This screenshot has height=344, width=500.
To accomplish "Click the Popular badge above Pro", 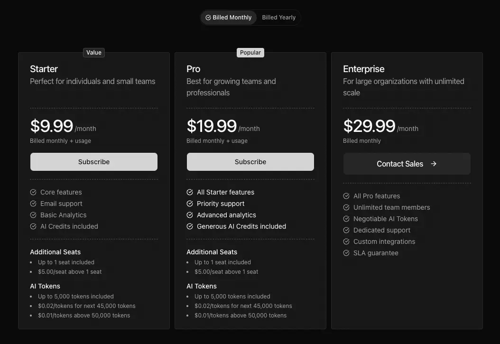I will 250,52.
